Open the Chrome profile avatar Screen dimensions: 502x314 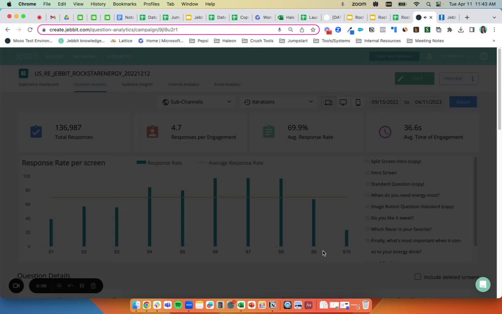tap(483, 30)
